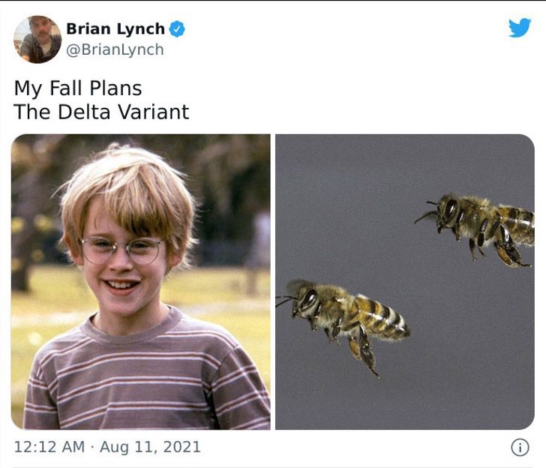The height and width of the screenshot is (468, 546).
Task: Click the lower bee in the photo
Action: tap(345, 315)
